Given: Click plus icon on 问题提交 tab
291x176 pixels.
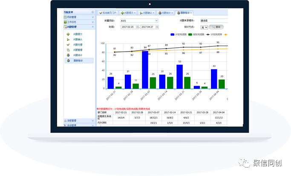Looking at the screenshot, I should (122, 13).
